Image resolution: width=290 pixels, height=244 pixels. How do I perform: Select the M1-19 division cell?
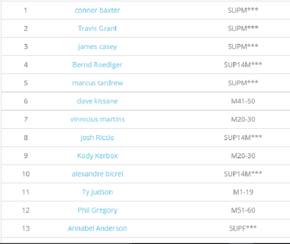click(x=243, y=192)
